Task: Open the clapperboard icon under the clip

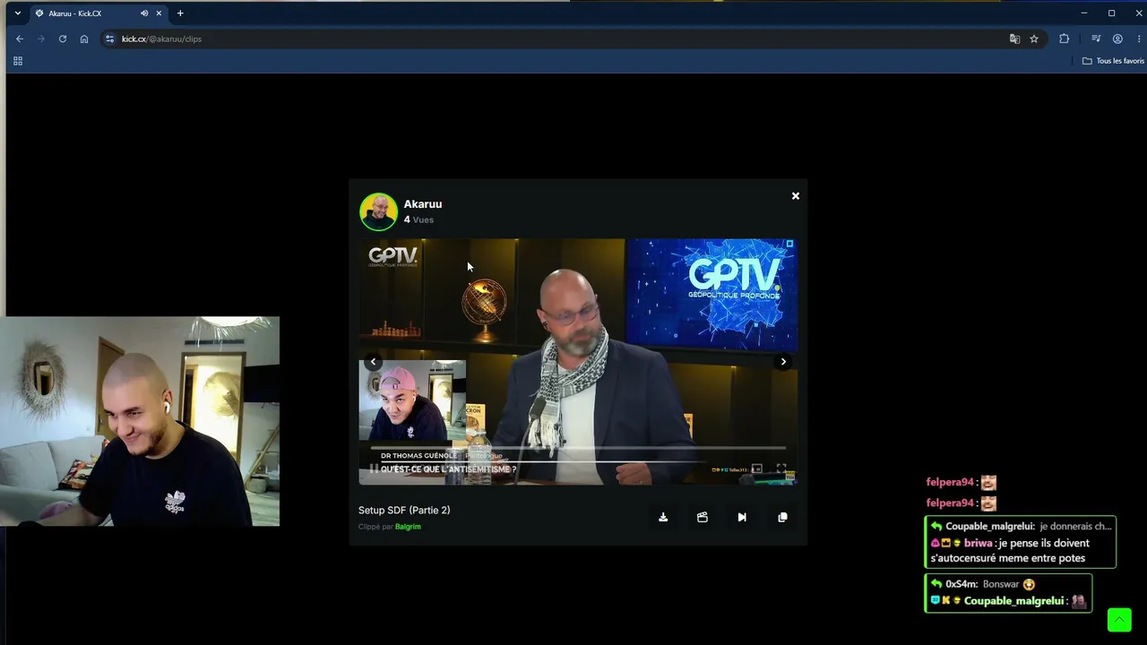Action: [x=703, y=517]
